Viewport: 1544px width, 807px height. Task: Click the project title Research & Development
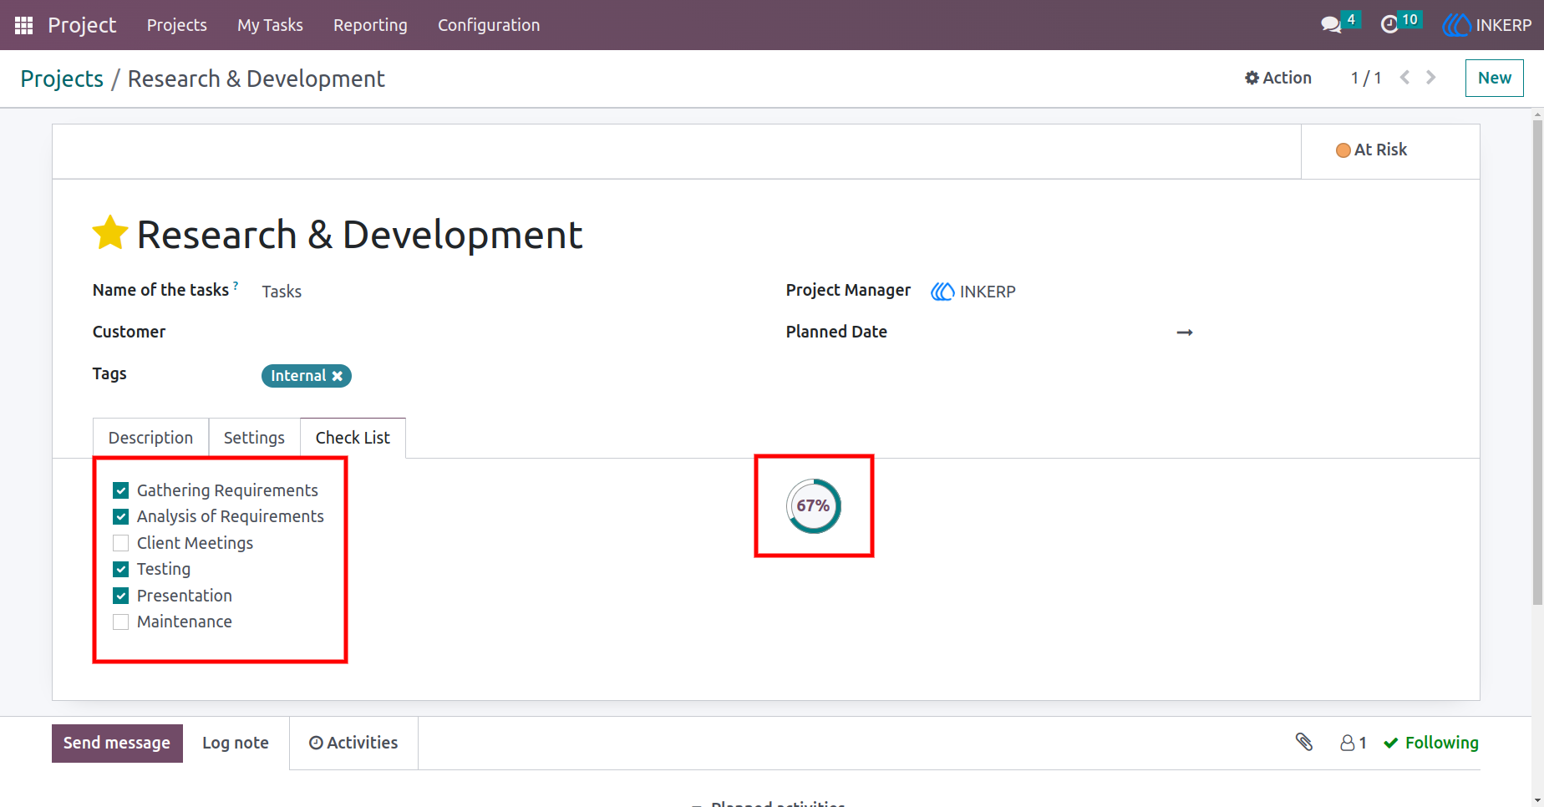pos(359,235)
